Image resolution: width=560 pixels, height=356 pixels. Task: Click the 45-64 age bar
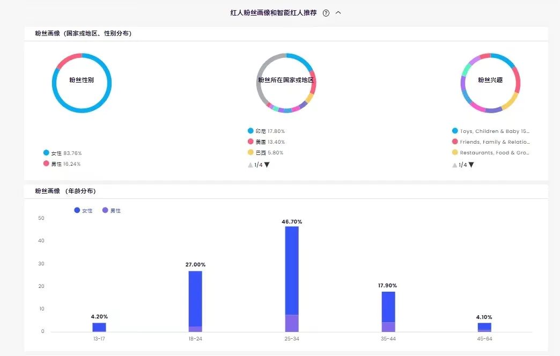(485, 328)
